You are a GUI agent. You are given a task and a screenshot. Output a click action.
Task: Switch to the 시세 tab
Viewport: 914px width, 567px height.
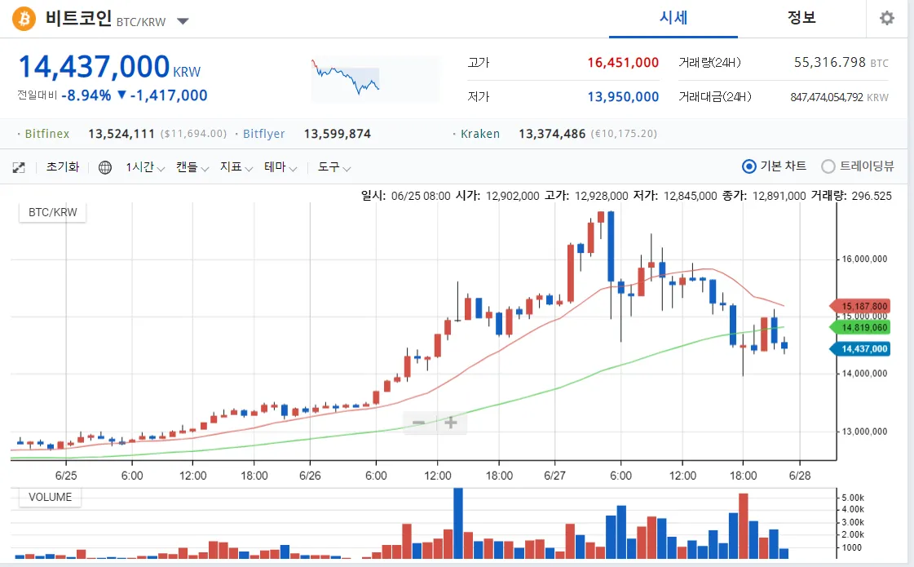pos(673,18)
